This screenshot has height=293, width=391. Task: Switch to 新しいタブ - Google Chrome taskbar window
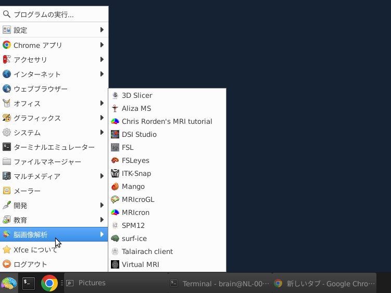(x=324, y=283)
